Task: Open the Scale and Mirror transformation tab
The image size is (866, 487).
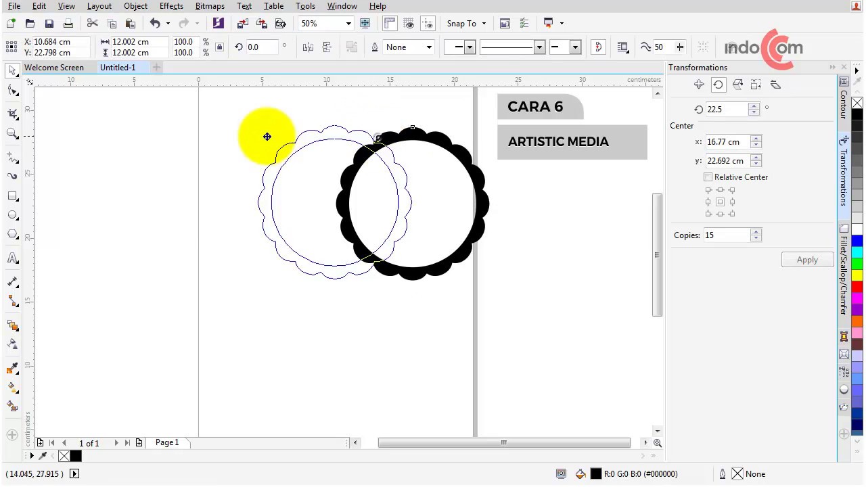Action: [x=737, y=85]
